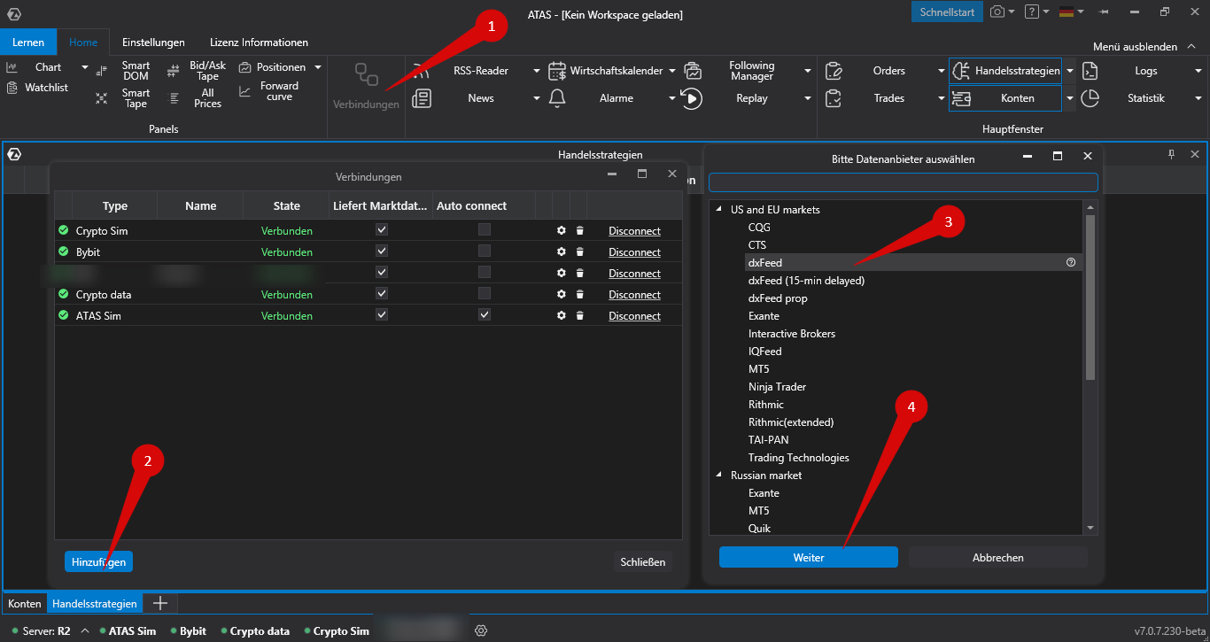
Task: Expand the RSS-Reader dropdown arrow
Action: coord(537,71)
